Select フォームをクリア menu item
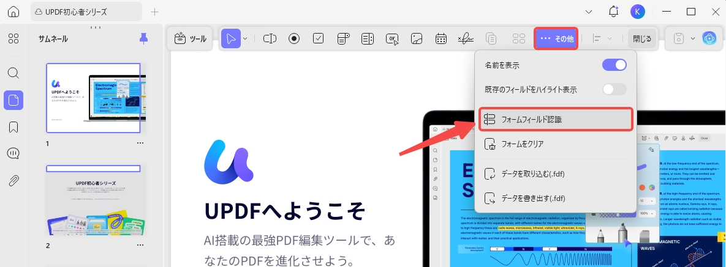The height and width of the screenshot is (267, 726). pos(556,144)
